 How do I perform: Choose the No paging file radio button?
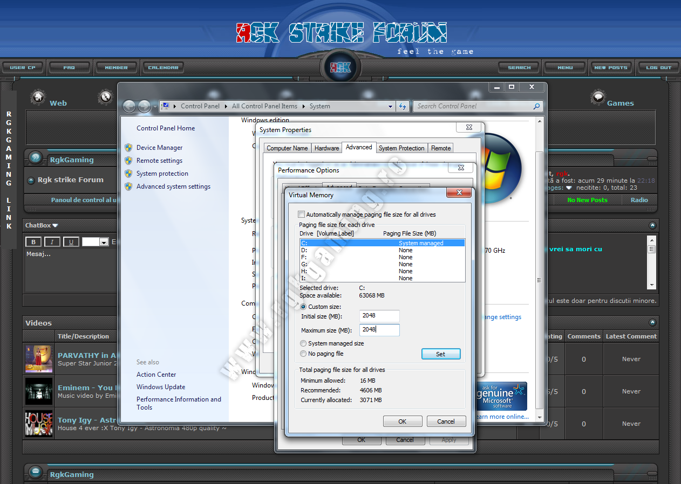pos(303,354)
